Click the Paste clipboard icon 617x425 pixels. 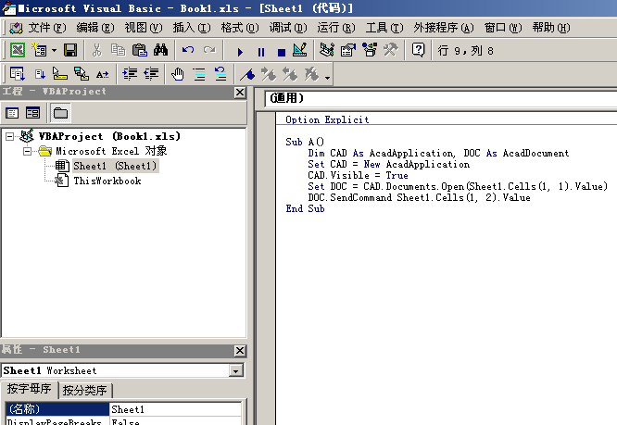pos(139,50)
